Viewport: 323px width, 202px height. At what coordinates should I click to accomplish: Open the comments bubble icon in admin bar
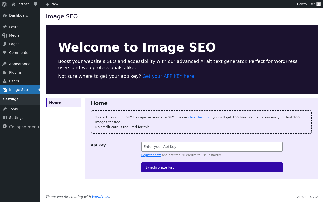pos(36,4)
